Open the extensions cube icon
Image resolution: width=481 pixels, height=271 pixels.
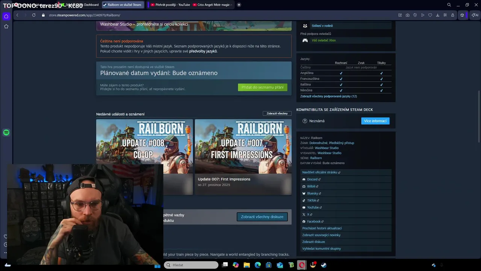pyautogui.click(x=462, y=15)
